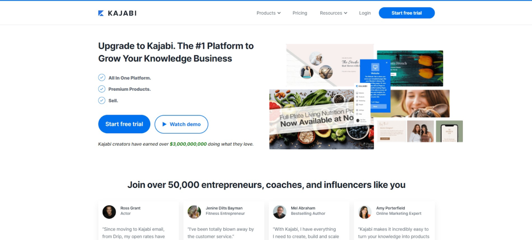The width and height of the screenshot is (532, 240).
Task: Go to the Login page
Action: coord(365,13)
